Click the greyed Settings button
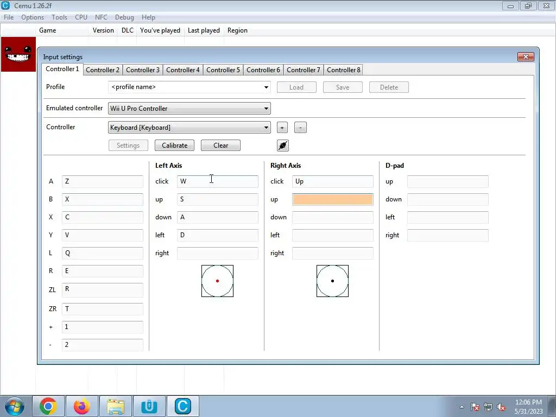 (x=128, y=146)
